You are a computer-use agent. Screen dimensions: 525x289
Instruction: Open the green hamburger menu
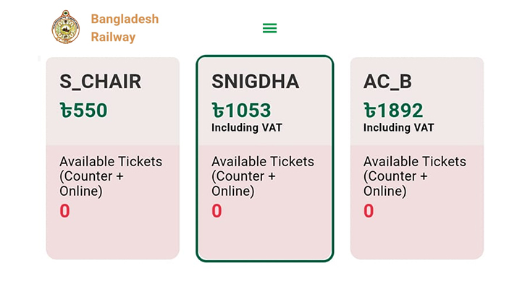coord(269,28)
